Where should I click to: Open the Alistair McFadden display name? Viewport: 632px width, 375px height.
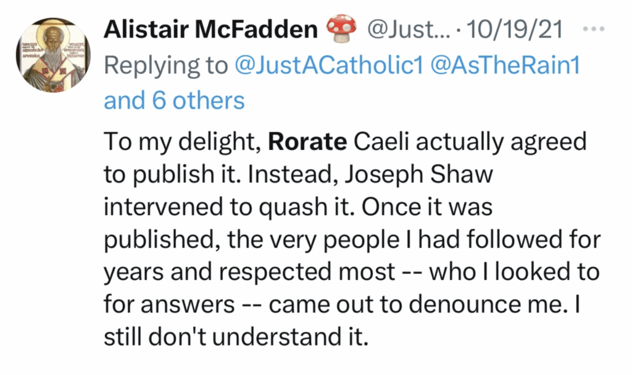point(210,30)
